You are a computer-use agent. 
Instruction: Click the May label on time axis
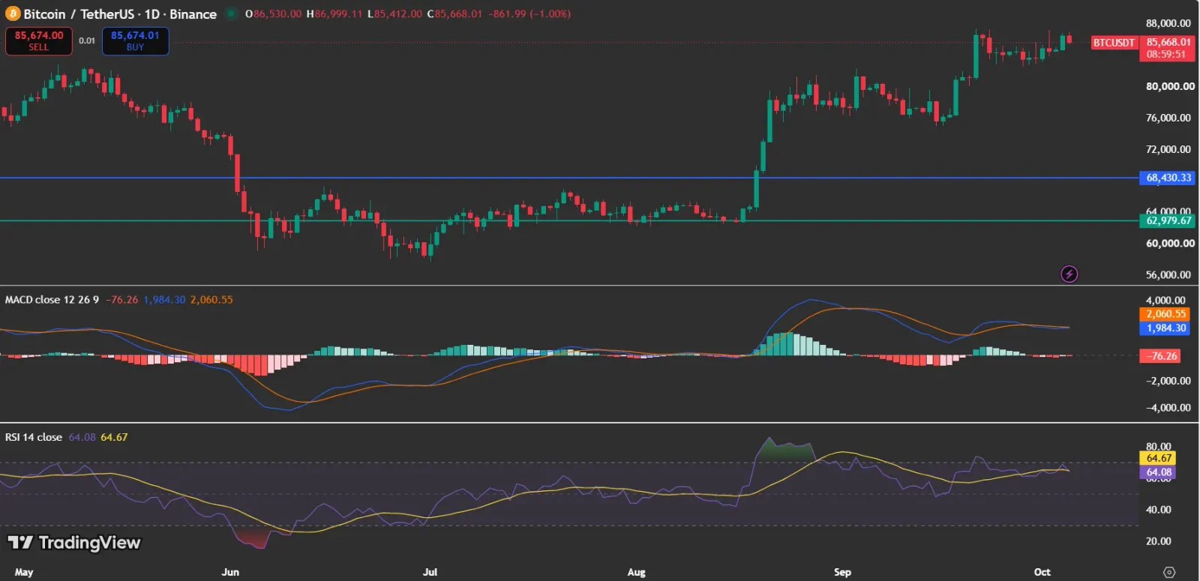(x=24, y=572)
